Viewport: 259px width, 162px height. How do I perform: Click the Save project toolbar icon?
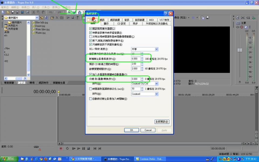13,12
